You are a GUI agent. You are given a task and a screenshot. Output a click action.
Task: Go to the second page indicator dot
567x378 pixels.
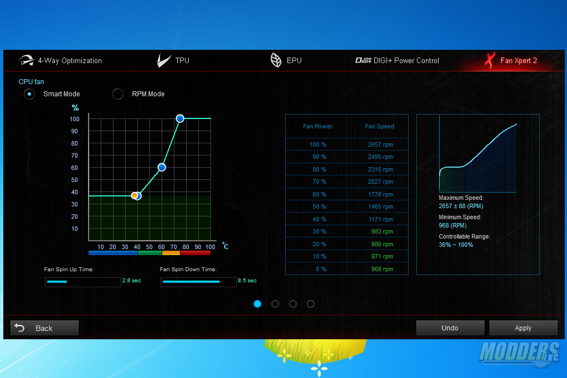(x=275, y=304)
